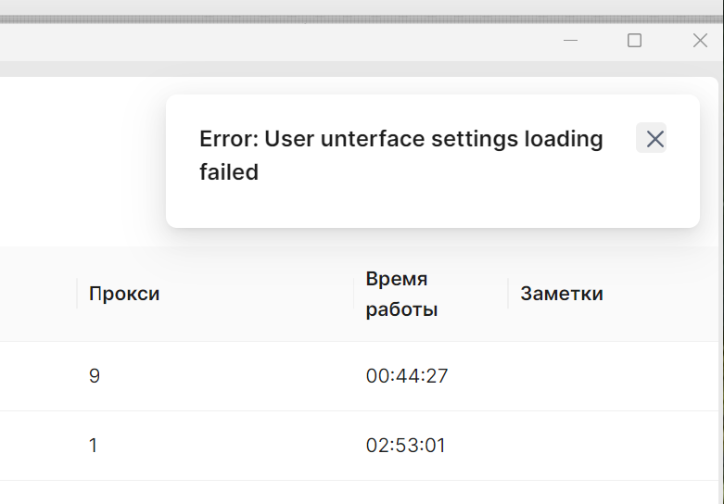Viewport: 724px width, 504px height.
Task: Click the divider left of Прокси header
Action: [77, 294]
